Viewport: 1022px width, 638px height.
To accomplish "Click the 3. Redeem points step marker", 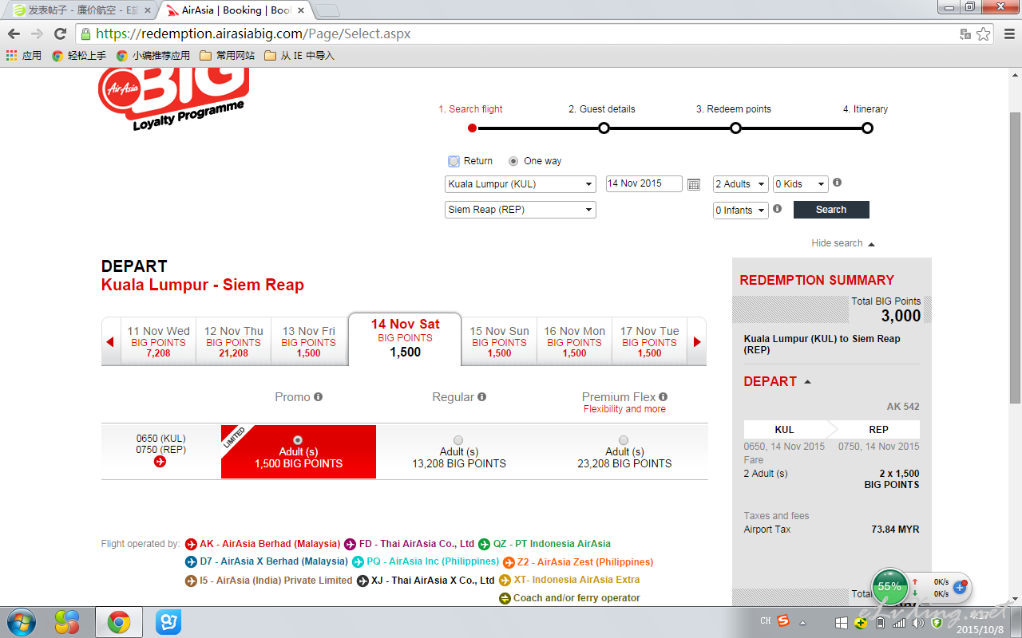I will point(735,128).
